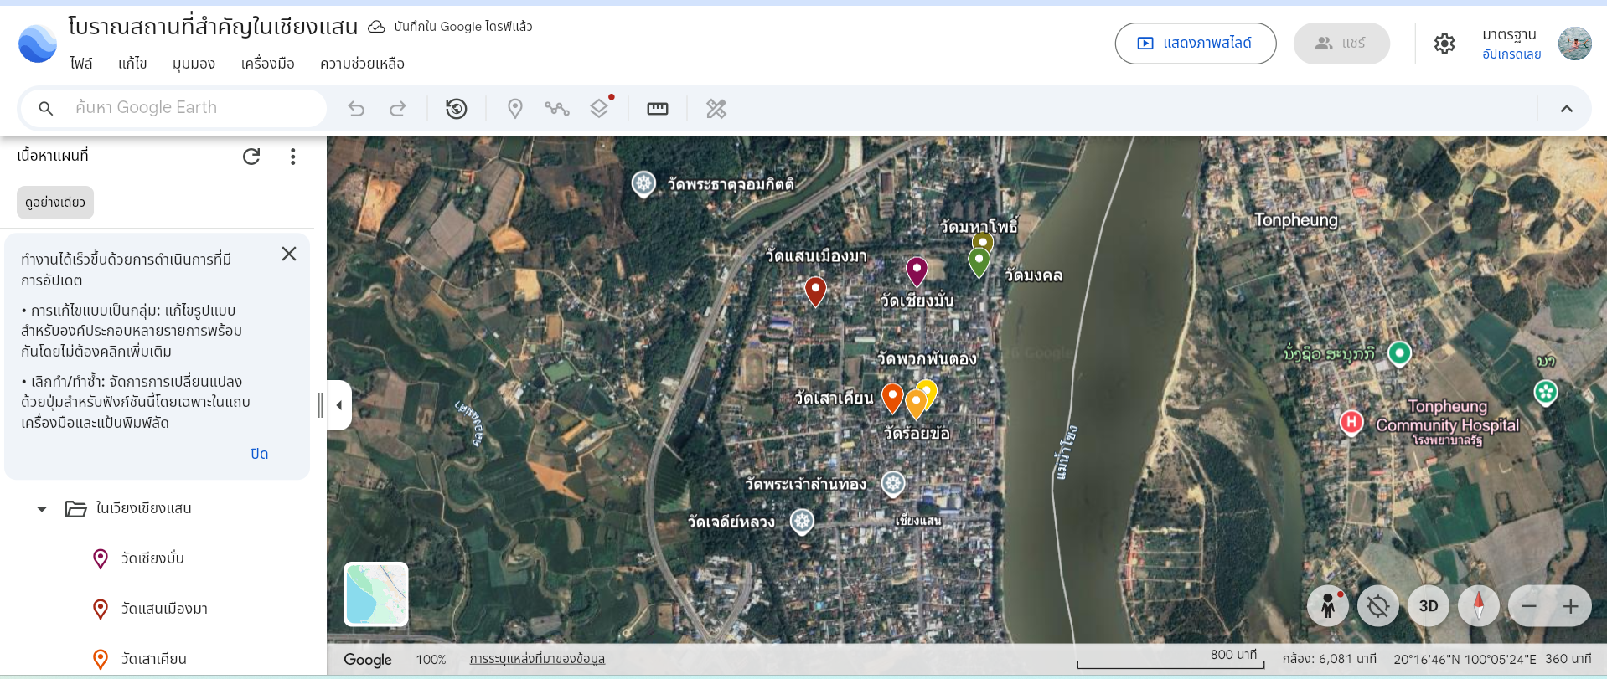This screenshot has width=1607, height=679.
Task: Collapse the toolbar with the chevron arrow
Action: click(x=1566, y=109)
